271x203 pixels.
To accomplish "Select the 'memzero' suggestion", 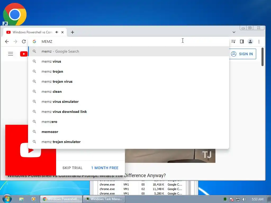I will pyautogui.click(x=129, y=122).
